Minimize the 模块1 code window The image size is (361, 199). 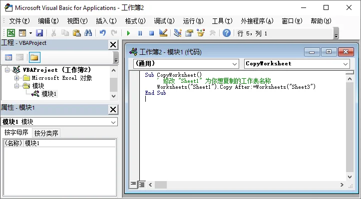coord(312,52)
